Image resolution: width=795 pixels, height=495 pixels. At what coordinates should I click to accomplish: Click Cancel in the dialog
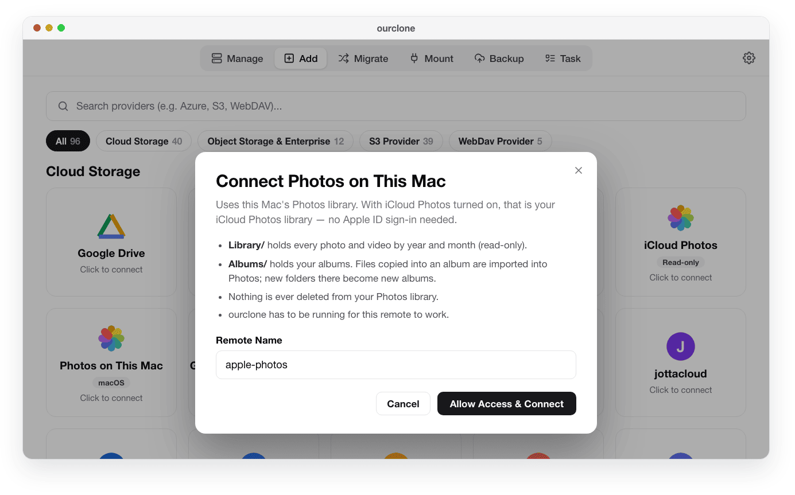coord(403,404)
